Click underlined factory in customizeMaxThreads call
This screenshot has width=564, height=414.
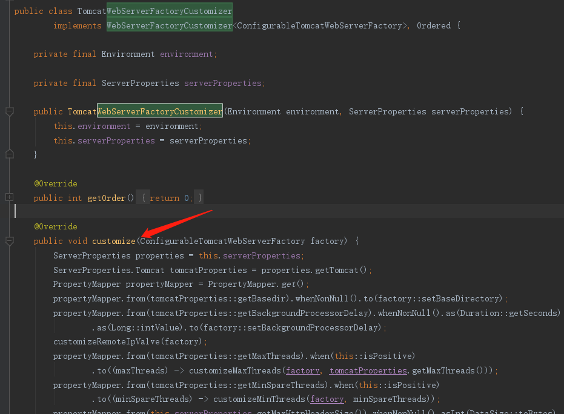(302, 370)
